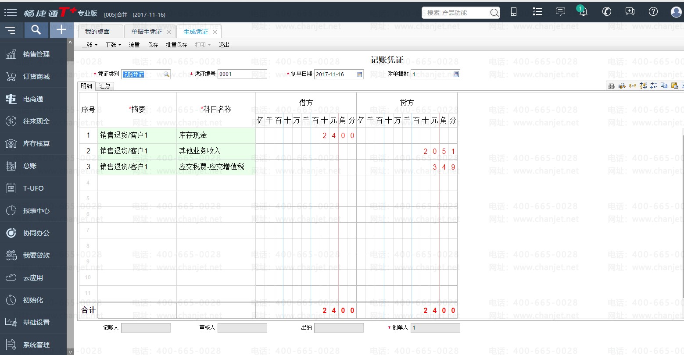Switch to the 我的桌面 tab
Image resolution: width=684 pixels, height=355 pixels.
pos(97,32)
